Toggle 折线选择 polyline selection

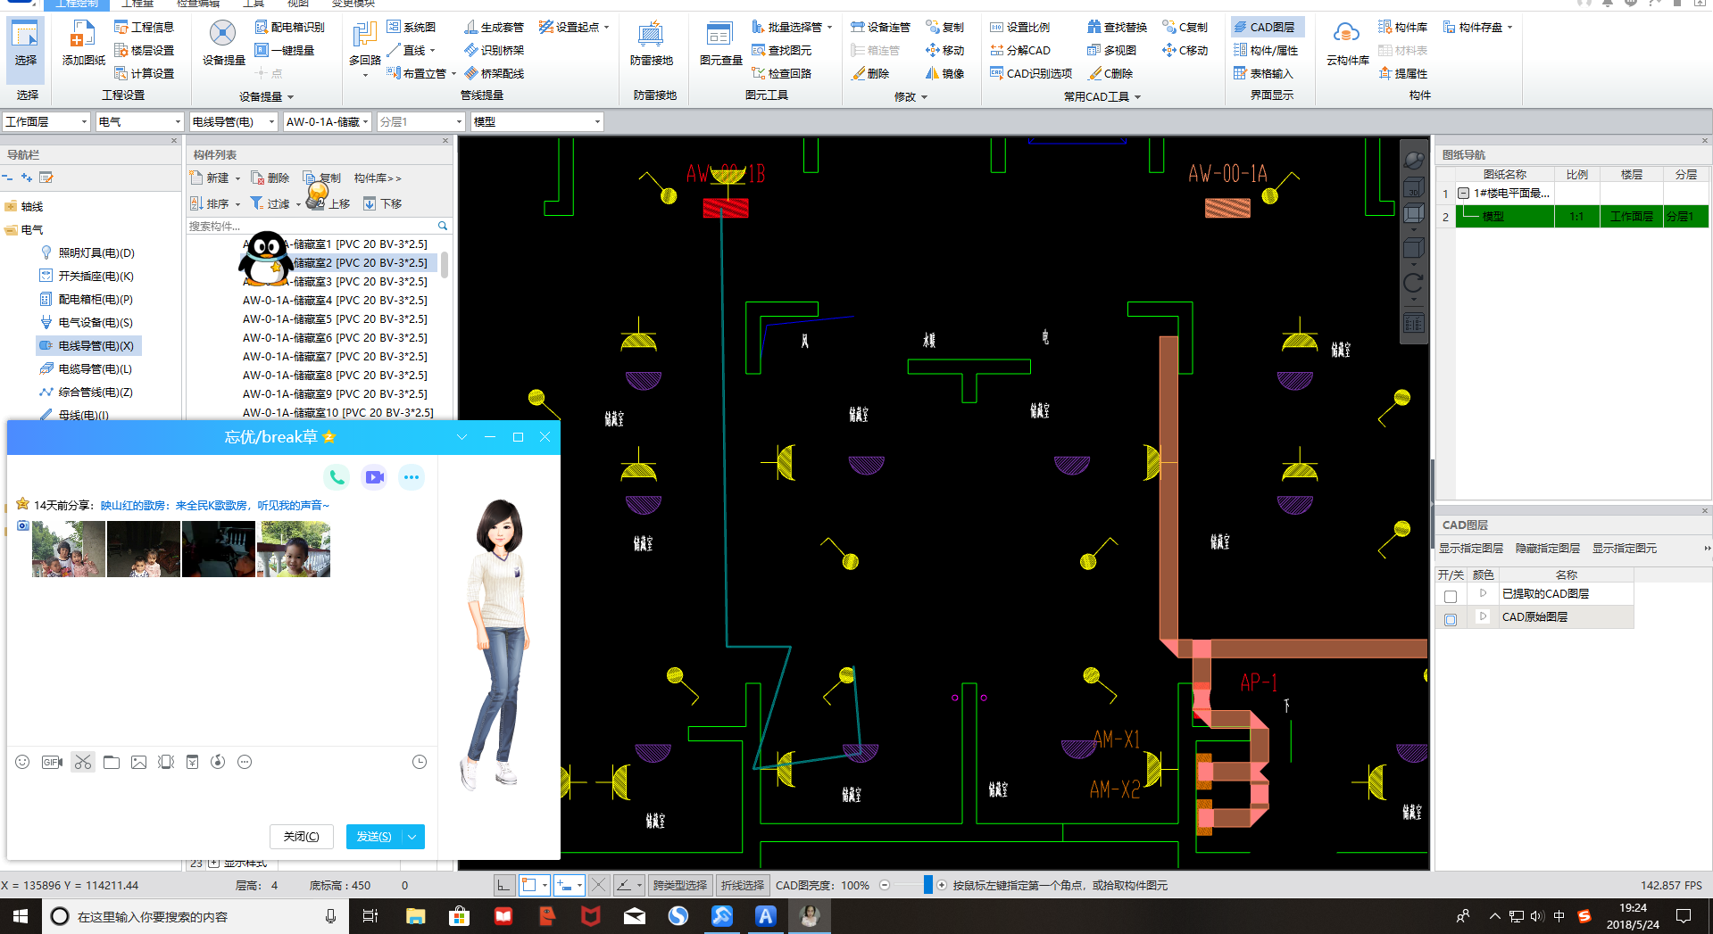pos(743,885)
